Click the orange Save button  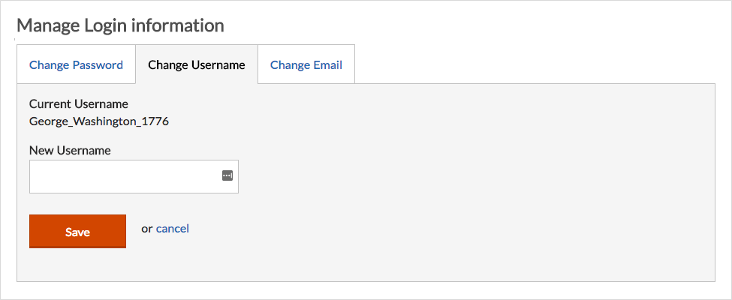(x=77, y=232)
